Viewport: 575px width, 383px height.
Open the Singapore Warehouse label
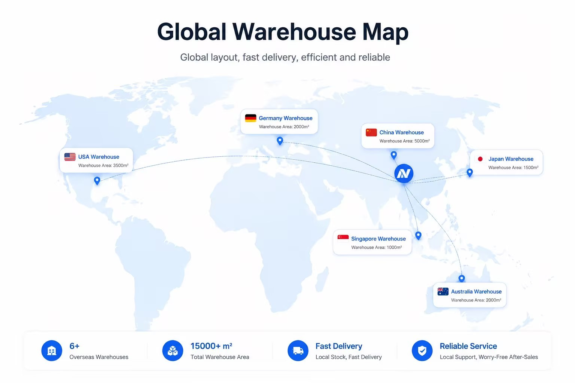tap(378, 239)
